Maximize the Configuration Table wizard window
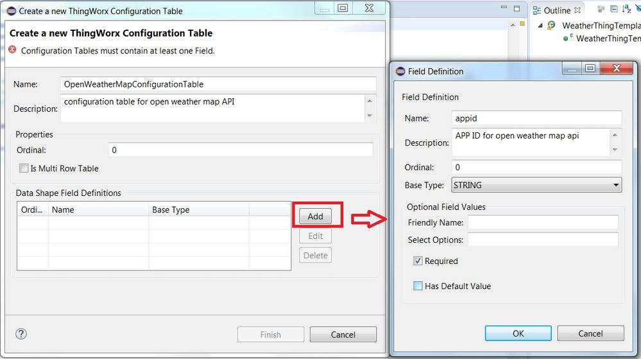641x359 pixels. (343, 8)
